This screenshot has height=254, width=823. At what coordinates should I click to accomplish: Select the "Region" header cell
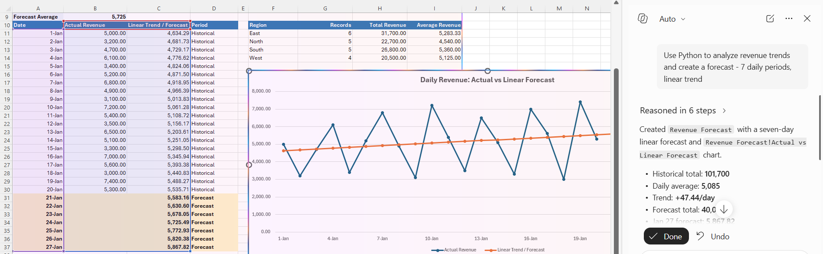[x=273, y=25]
